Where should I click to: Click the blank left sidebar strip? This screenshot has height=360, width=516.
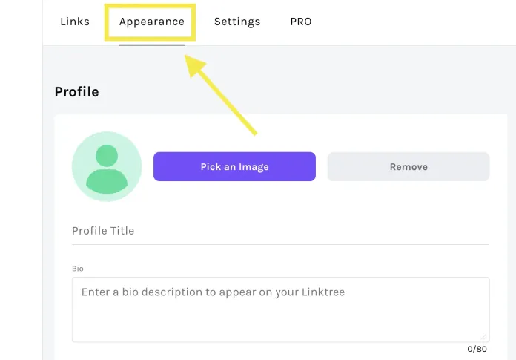21,186
